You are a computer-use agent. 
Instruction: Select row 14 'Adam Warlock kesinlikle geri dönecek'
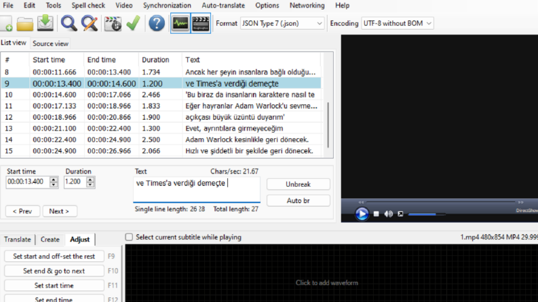161,139
